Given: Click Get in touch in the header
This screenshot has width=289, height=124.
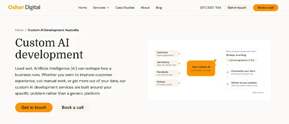Looking at the screenshot, I should pos(237,8).
